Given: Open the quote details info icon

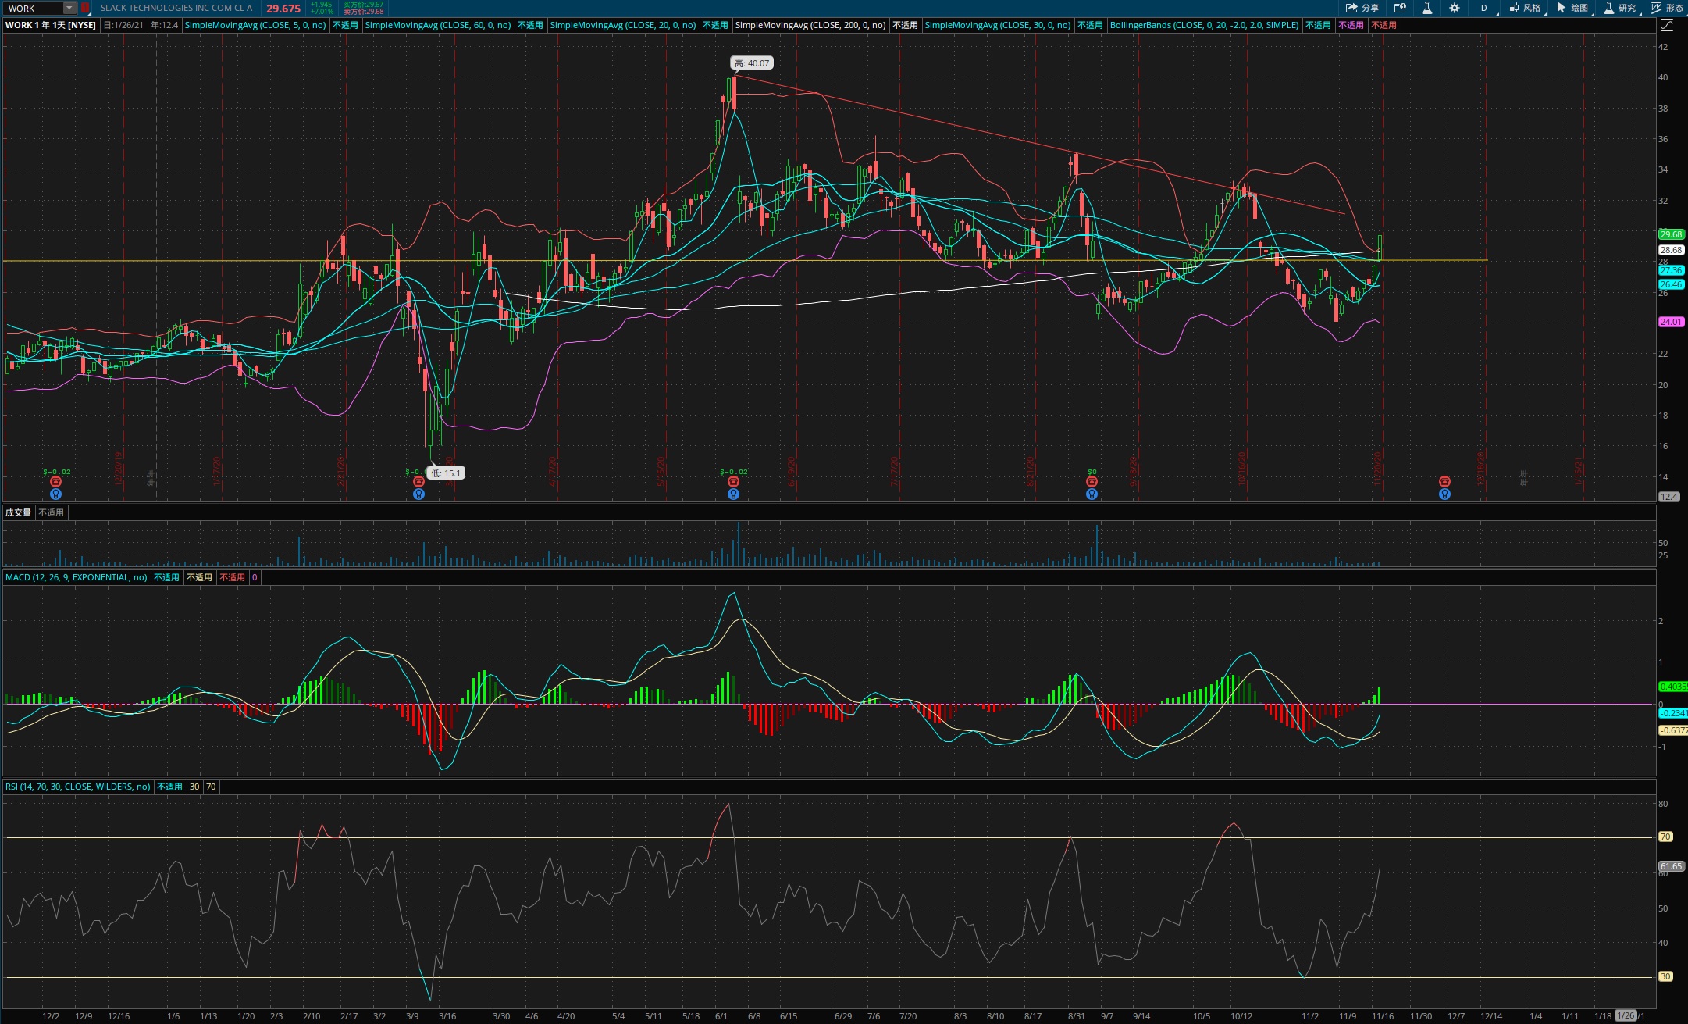Looking at the screenshot, I should [x=1400, y=8].
